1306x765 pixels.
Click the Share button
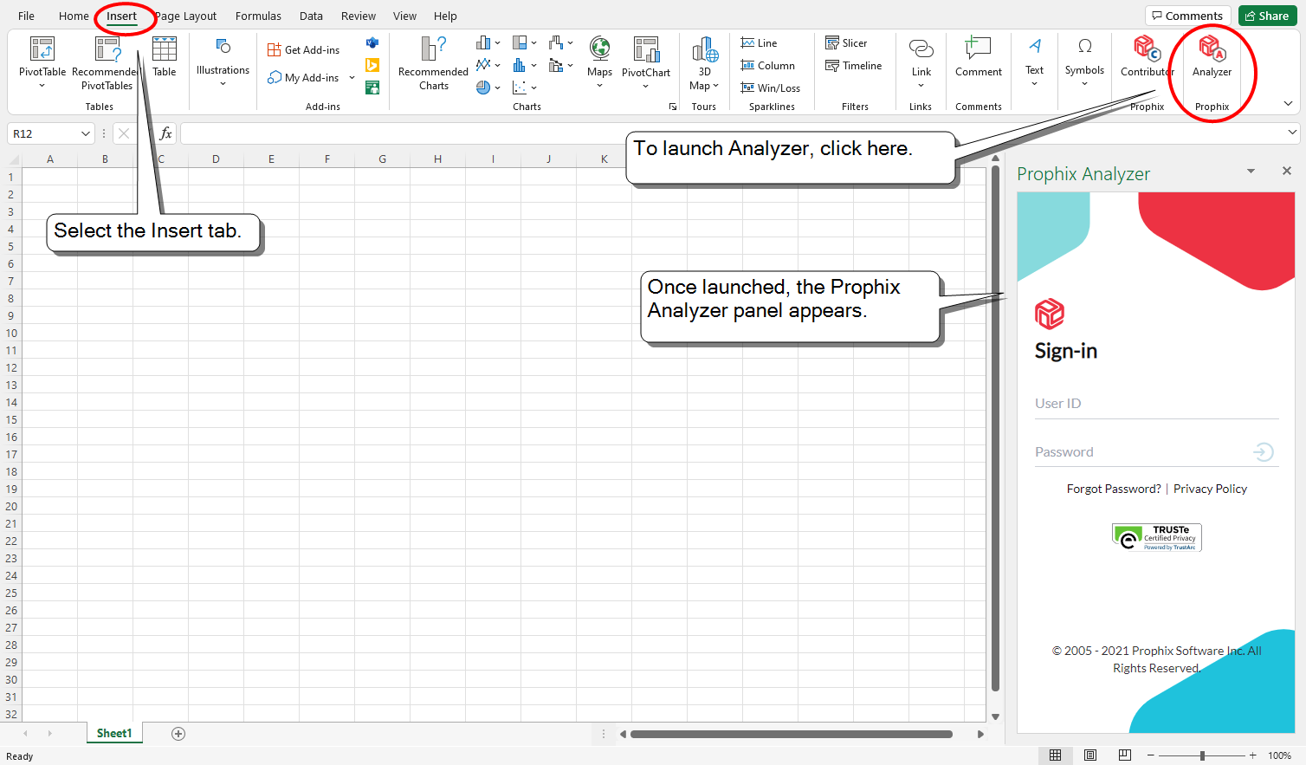point(1267,16)
